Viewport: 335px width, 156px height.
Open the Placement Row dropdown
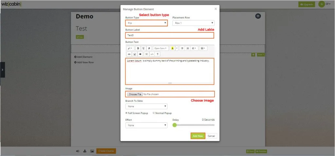pyautogui.click(x=193, y=23)
